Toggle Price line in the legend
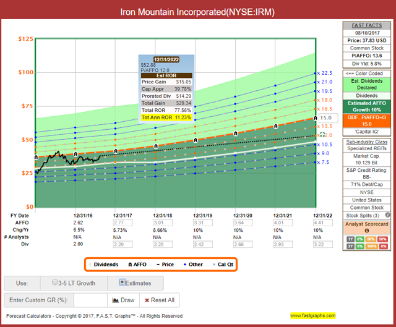The image size is (396, 327). [165, 265]
